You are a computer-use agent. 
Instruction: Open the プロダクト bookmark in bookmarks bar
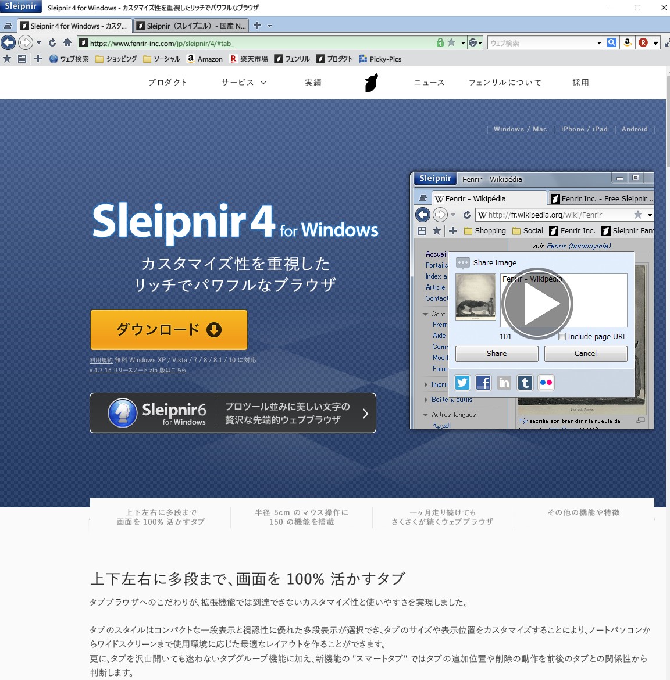pyautogui.click(x=334, y=59)
